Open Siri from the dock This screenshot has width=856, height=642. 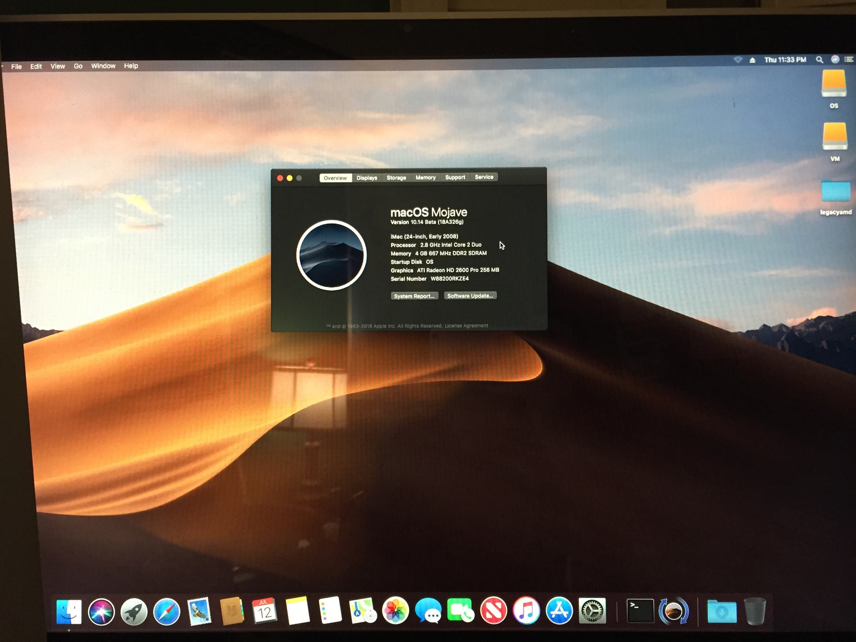pos(102,611)
